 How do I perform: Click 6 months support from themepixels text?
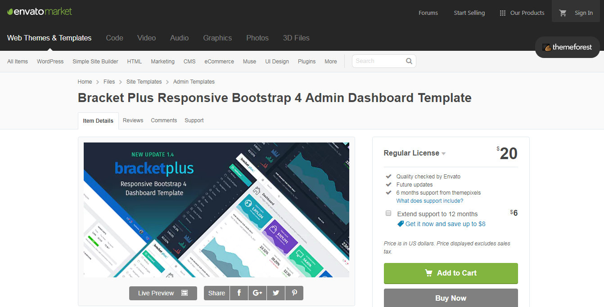tap(438, 193)
